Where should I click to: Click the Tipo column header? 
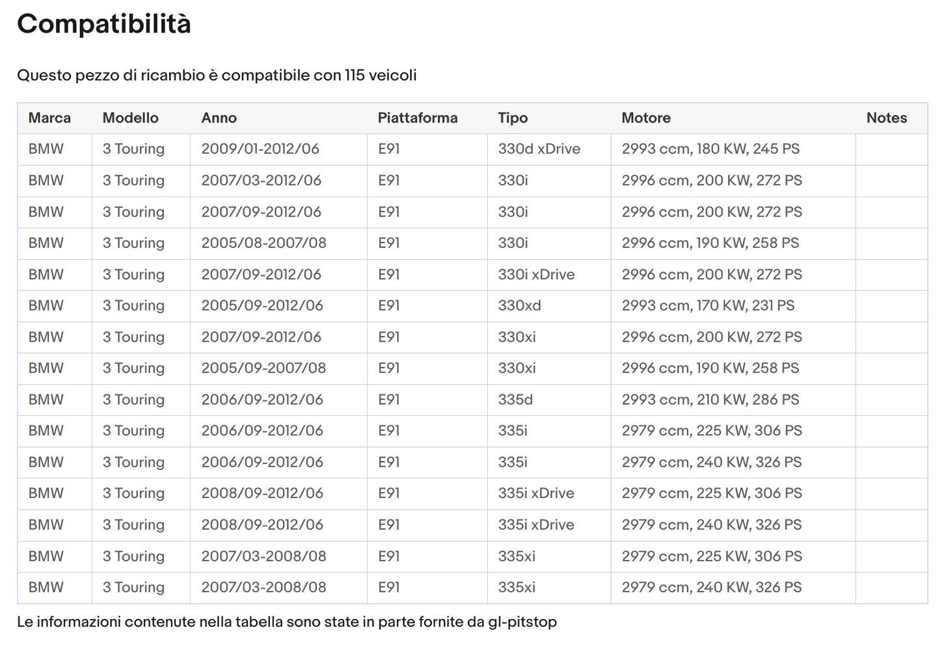click(x=513, y=118)
